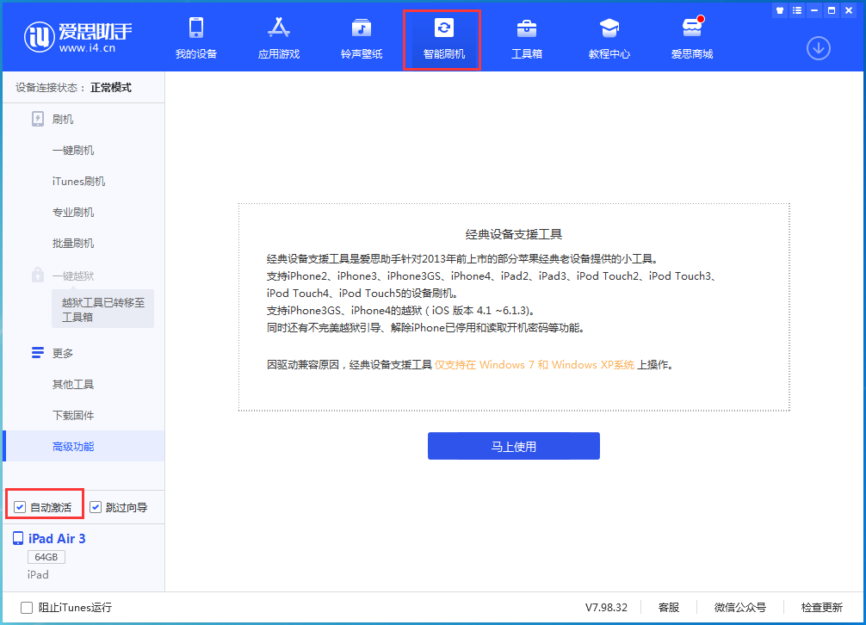The image size is (866, 625).
Task: Expand the 更多 (More) sidebar section
Action: (62, 352)
